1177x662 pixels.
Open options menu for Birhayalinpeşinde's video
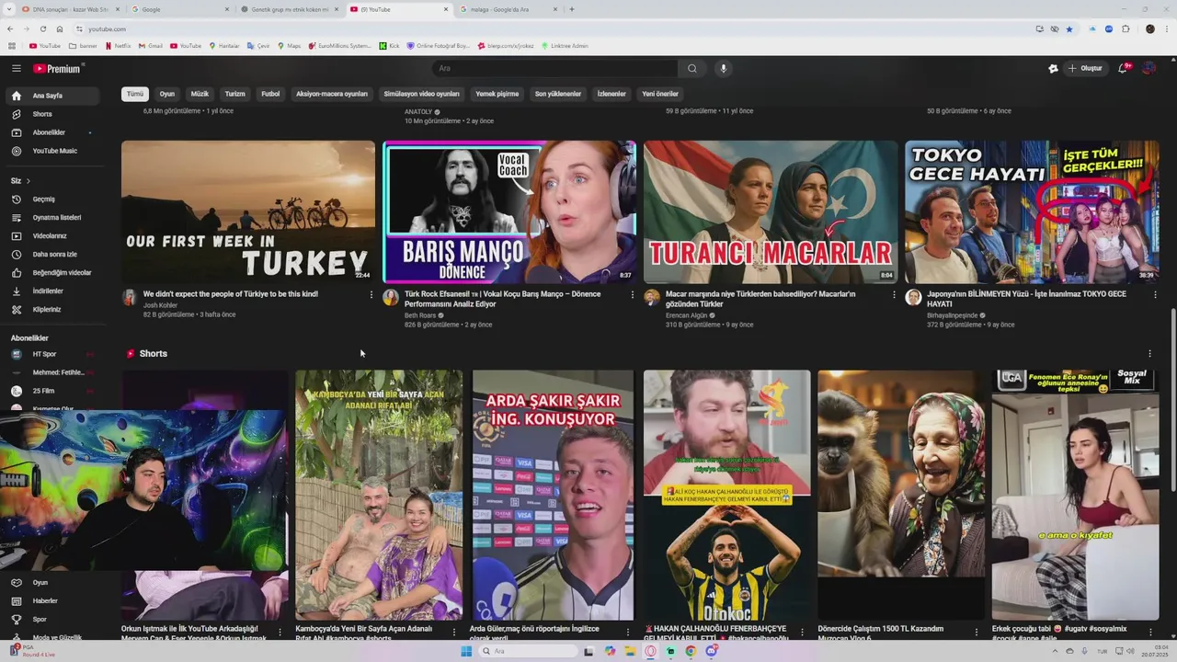1155,295
